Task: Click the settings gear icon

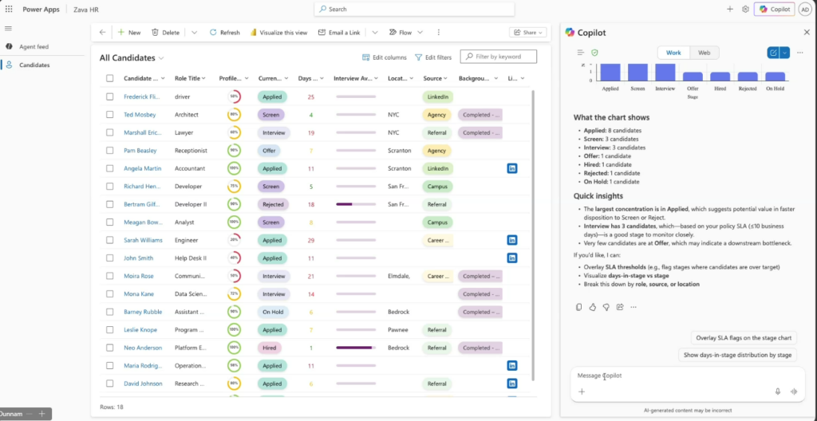Action: (745, 9)
